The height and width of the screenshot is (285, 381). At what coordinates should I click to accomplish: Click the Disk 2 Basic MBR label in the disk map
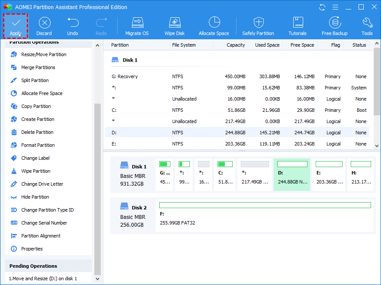pyautogui.click(x=133, y=215)
